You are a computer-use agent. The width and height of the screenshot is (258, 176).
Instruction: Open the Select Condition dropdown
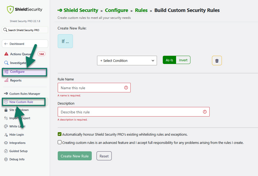coord(127,61)
